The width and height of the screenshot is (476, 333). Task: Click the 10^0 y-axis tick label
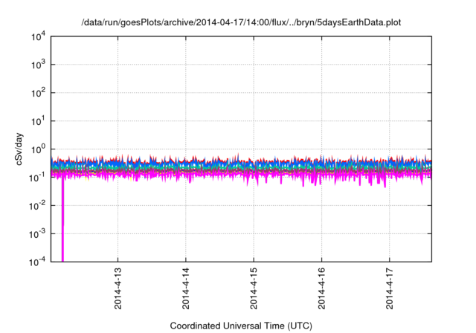[38, 149]
